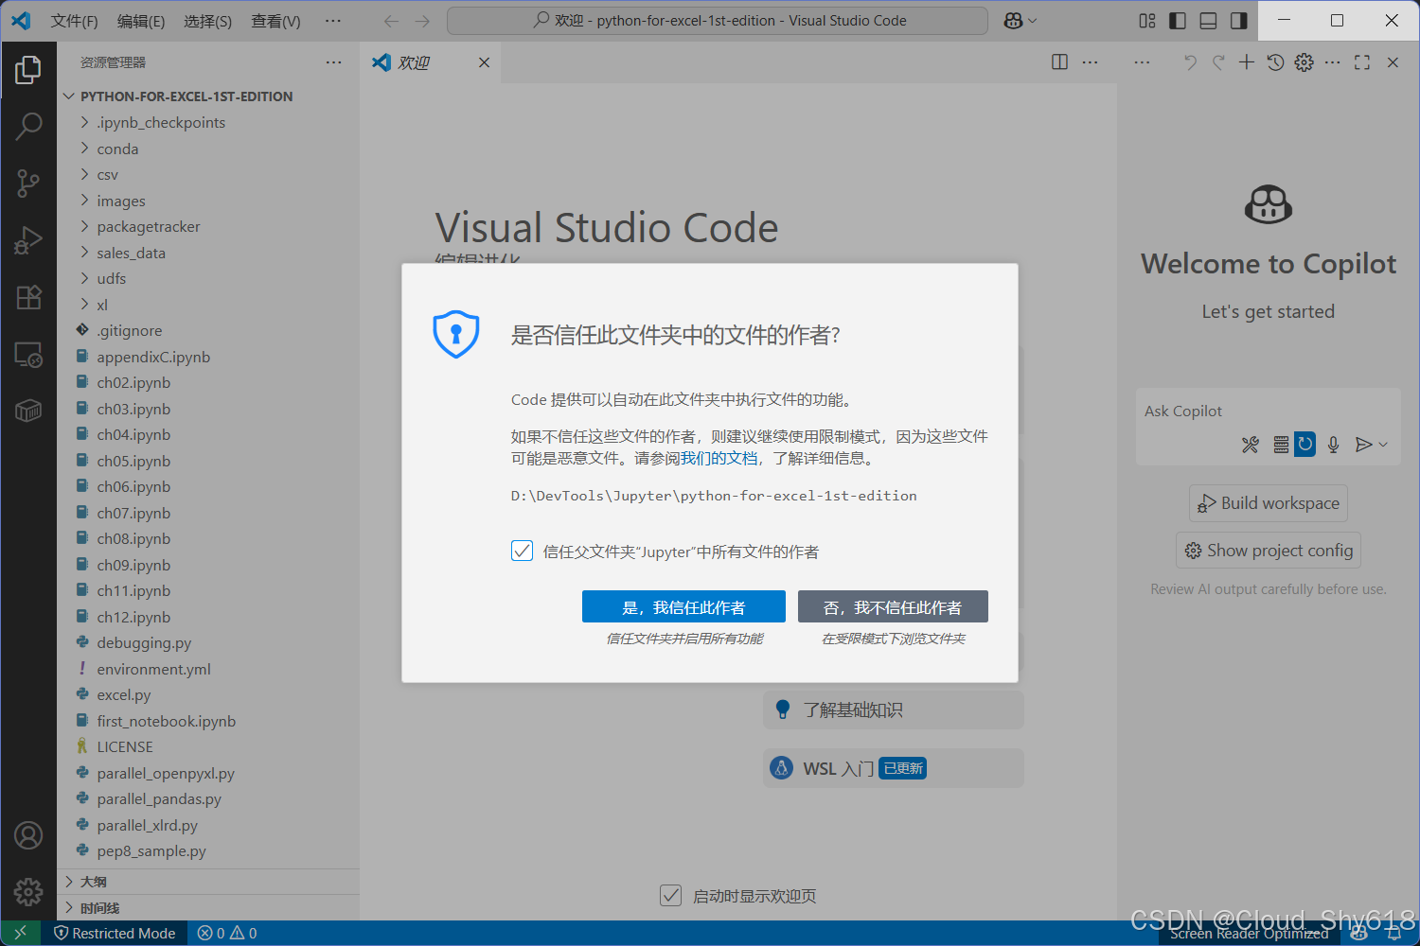Focus the Ask Copilot input field
This screenshot has width=1420, height=946.
pos(1269,411)
